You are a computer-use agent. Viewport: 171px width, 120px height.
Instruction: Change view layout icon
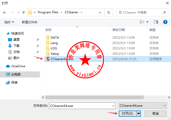tap(142, 22)
